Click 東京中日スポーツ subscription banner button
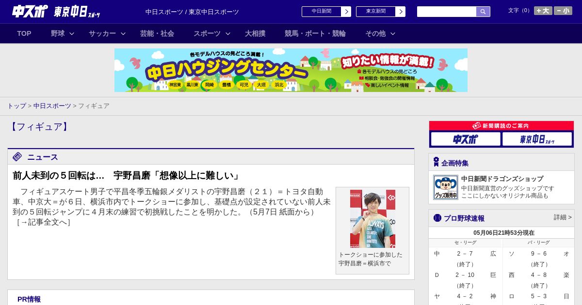 (537, 139)
